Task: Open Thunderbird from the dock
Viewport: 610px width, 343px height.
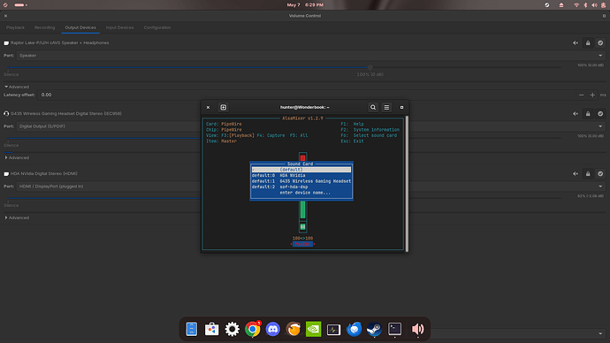Action: [354, 329]
